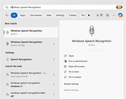
Task: Click microphone icon of Best match result
Action: click(8, 32)
